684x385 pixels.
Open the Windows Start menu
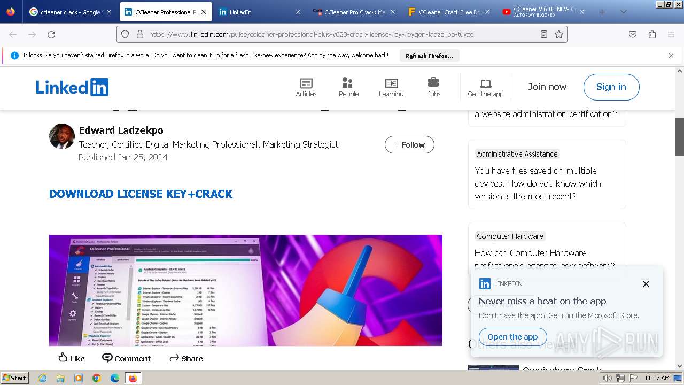pyautogui.click(x=15, y=378)
